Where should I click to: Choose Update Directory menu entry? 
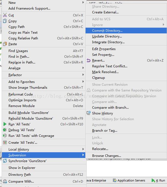pos(107,36)
